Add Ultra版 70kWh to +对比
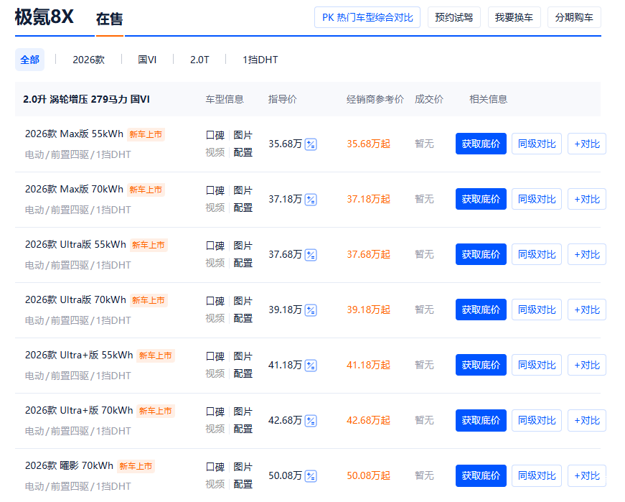The image size is (625, 502). [x=587, y=310]
